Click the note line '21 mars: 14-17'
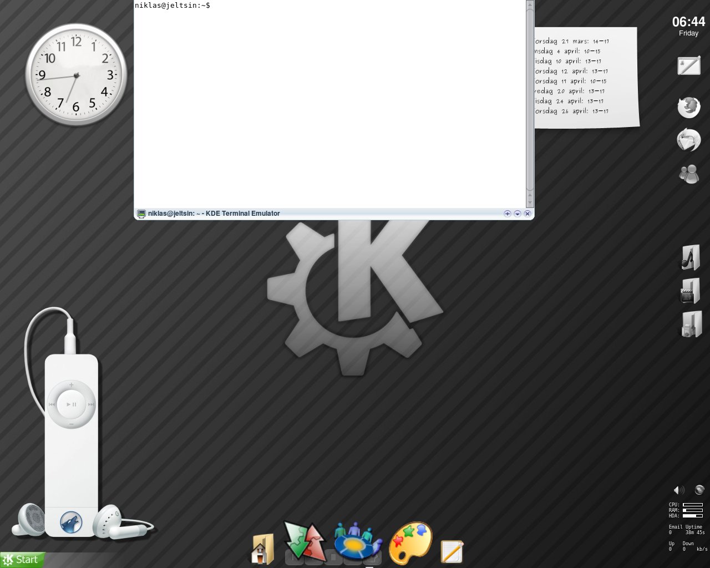This screenshot has height=568, width=710. (x=585, y=41)
